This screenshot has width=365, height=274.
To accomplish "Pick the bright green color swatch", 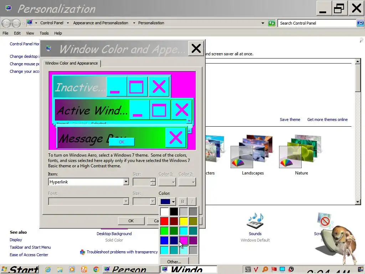I will point(164,231).
